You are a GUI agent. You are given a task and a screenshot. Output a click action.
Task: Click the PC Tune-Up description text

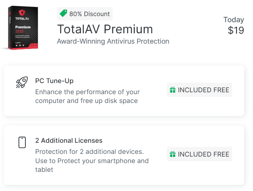[x=87, y=96]
